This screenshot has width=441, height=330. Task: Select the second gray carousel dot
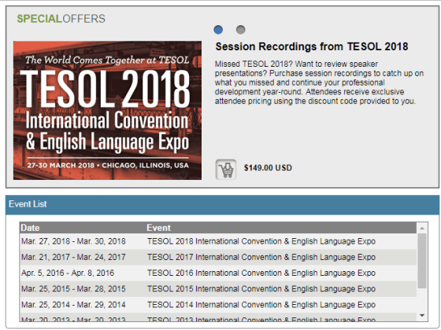(240, 30)
